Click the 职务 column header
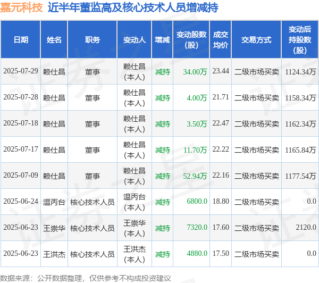The width and height of the screenshot is (319, 283). tap(93, 39)
